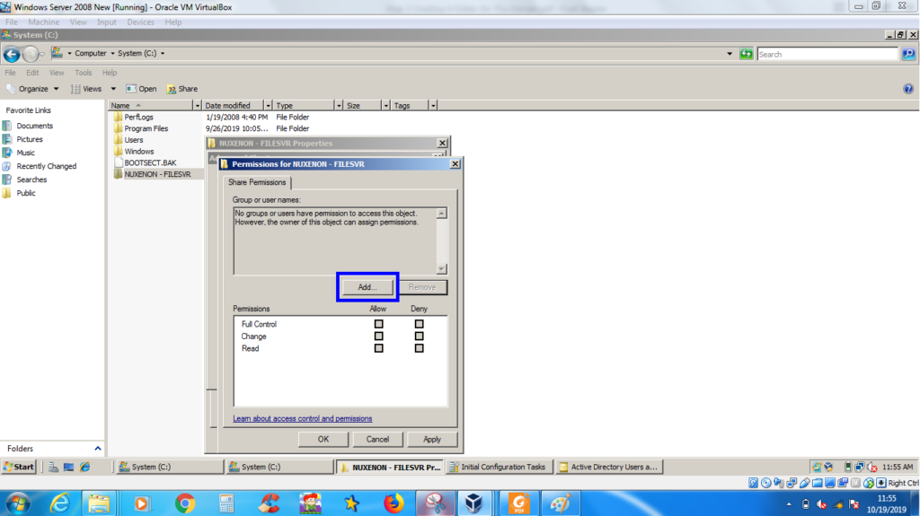
Task: Click the refresh icon next to address bar
Action: point(747,54)
